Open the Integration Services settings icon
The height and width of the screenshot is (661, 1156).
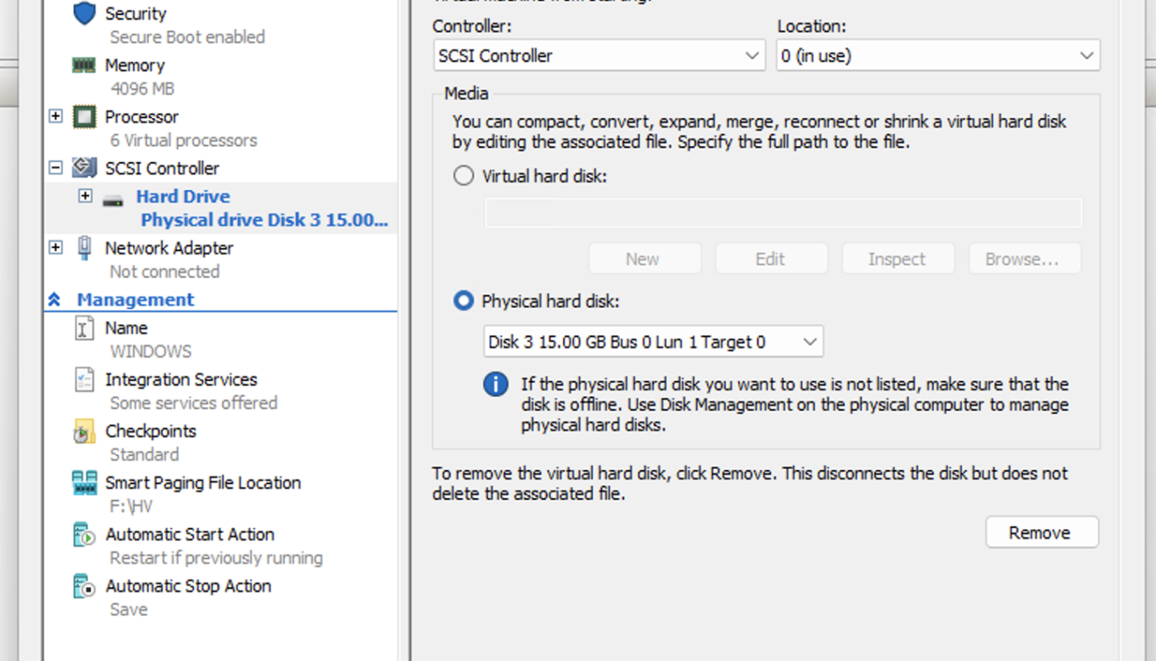[x=84, y=380]
